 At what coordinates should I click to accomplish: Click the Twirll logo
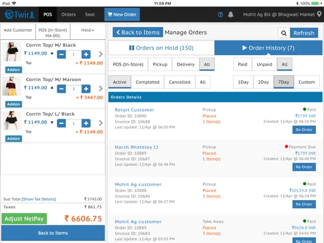20,15
